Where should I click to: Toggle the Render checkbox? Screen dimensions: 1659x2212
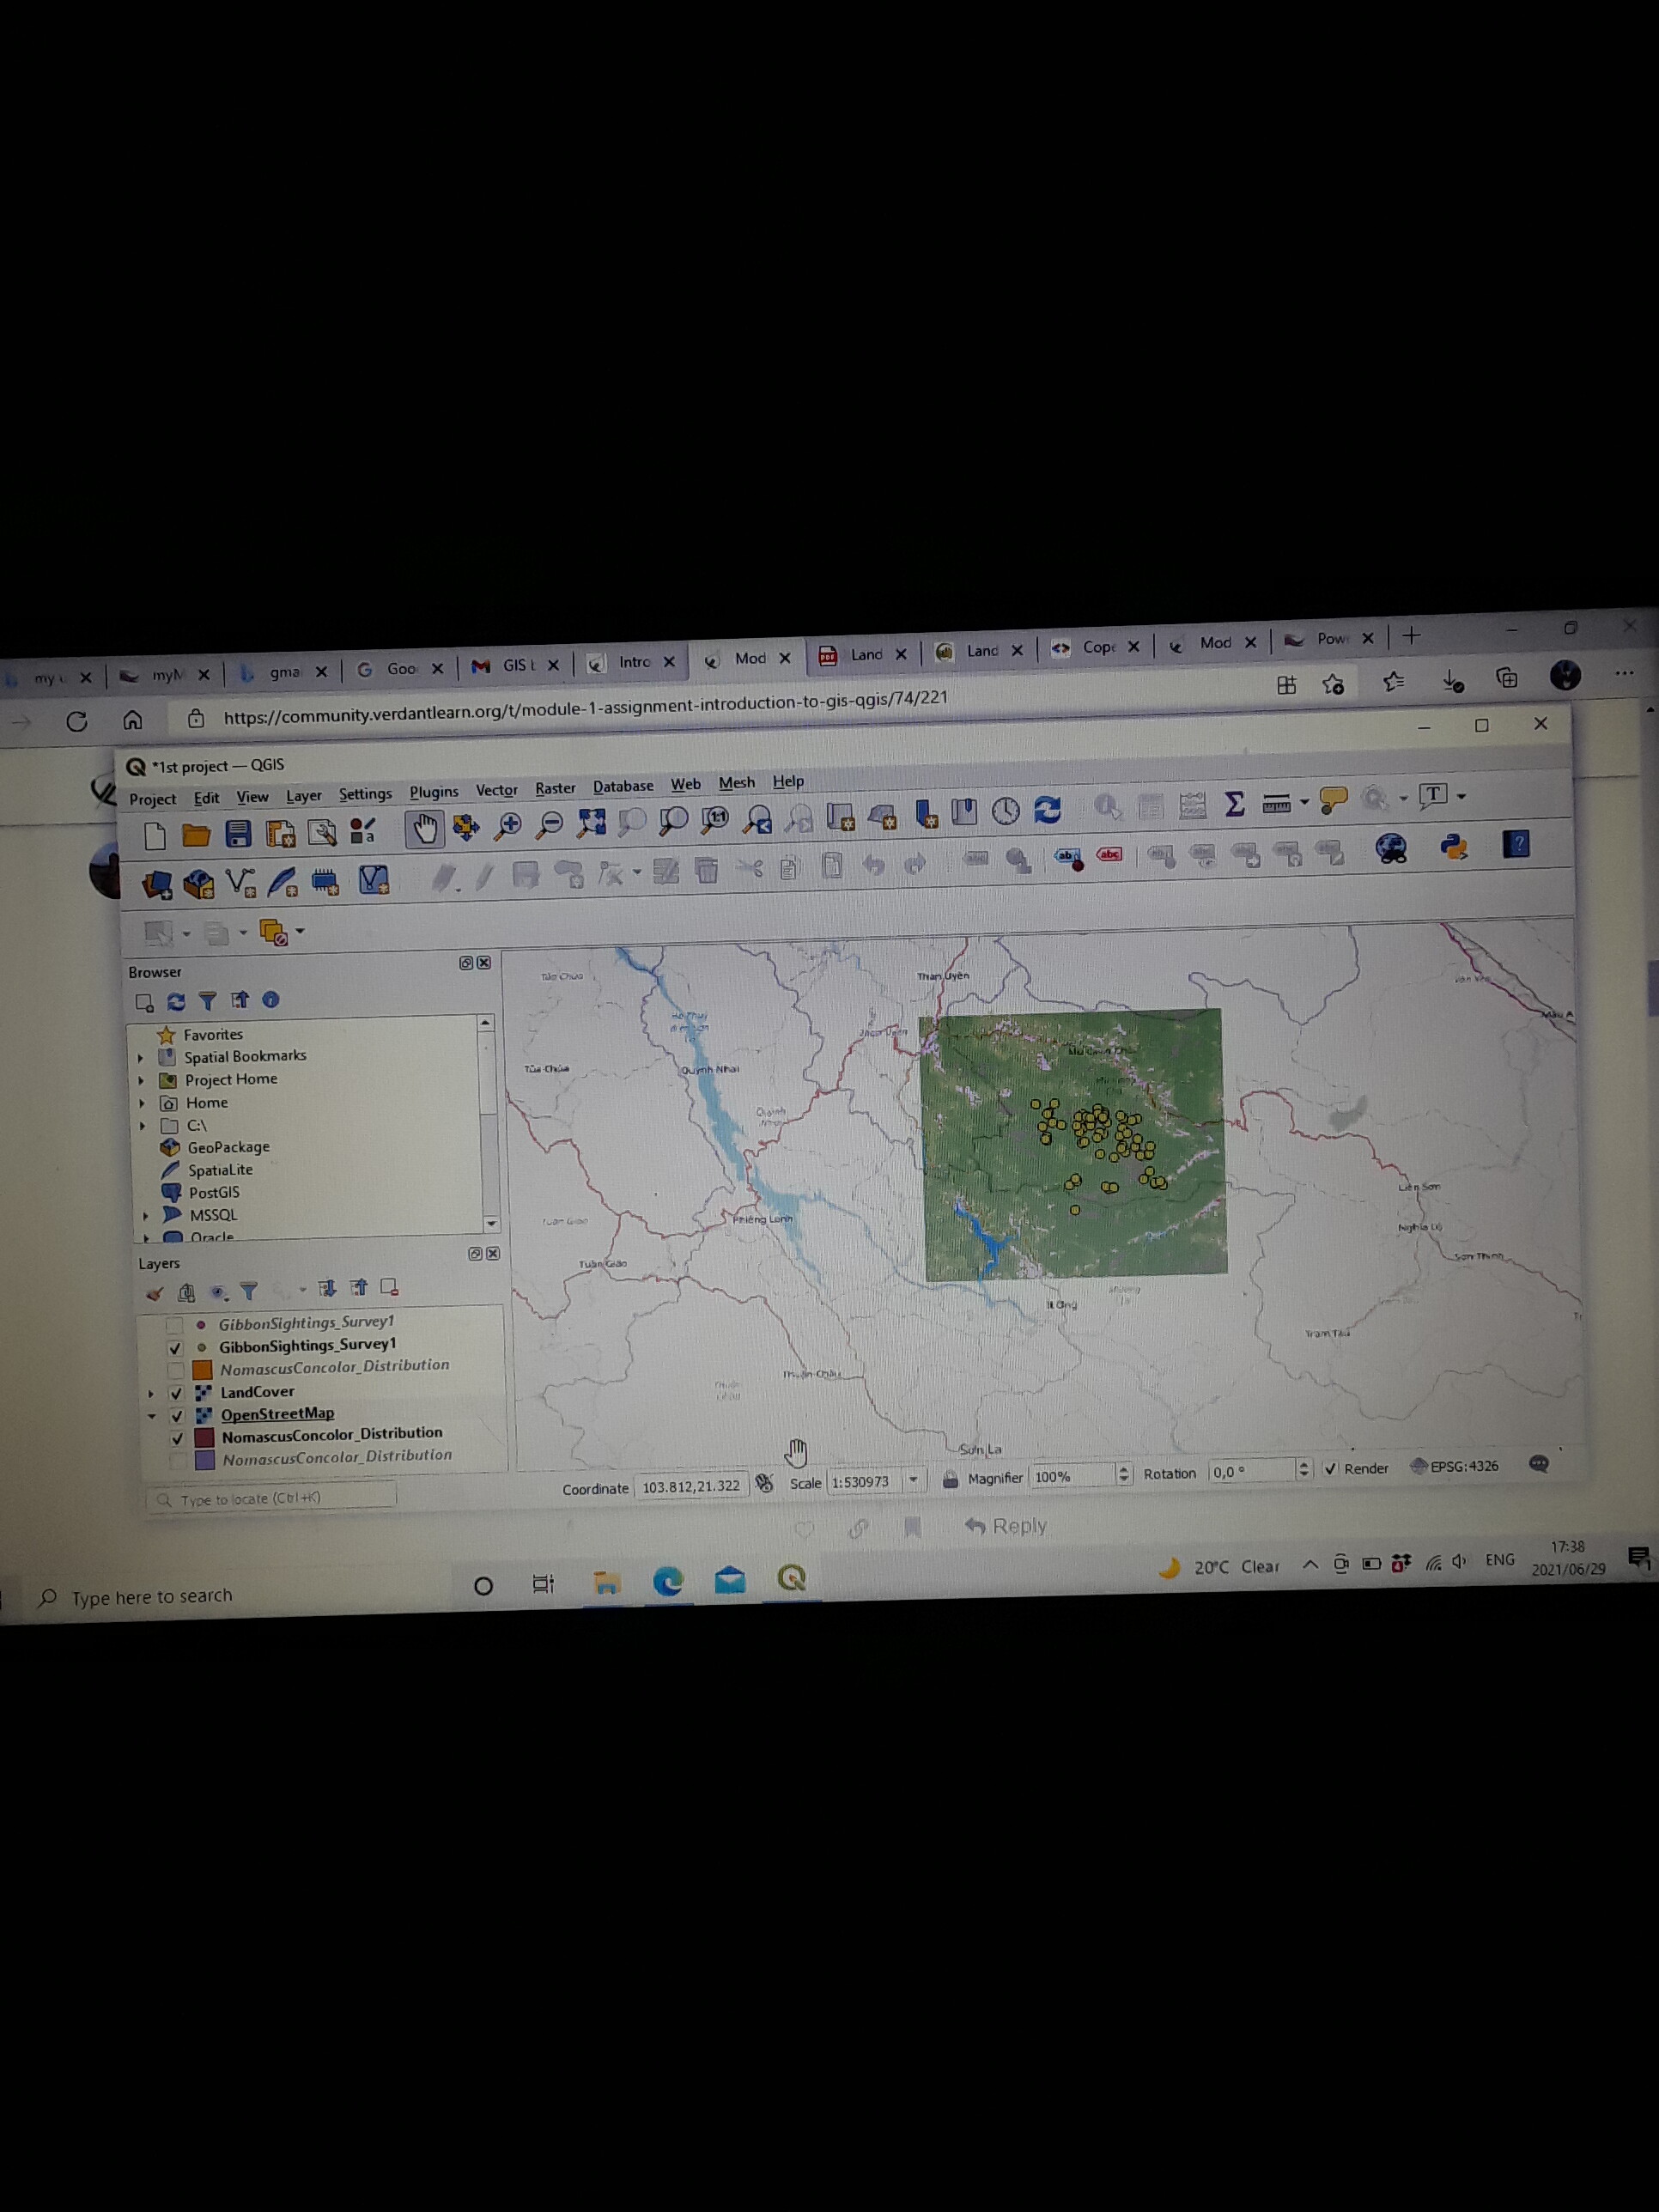pyautogui.click(x=1330, y=1469)
